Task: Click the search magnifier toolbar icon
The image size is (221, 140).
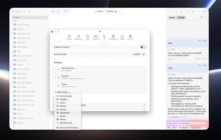Action: tap(188, 12)
